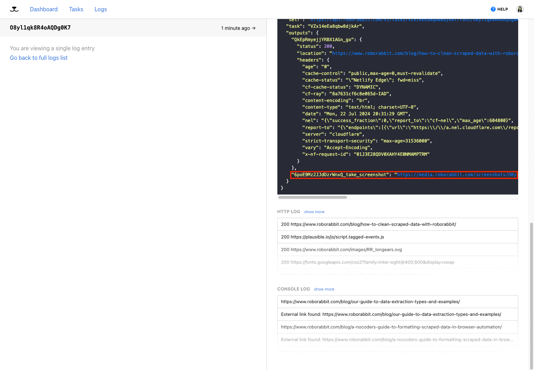Select the log entry ID O8yl1qk8R4oAQDg0K7

point(40,28)
